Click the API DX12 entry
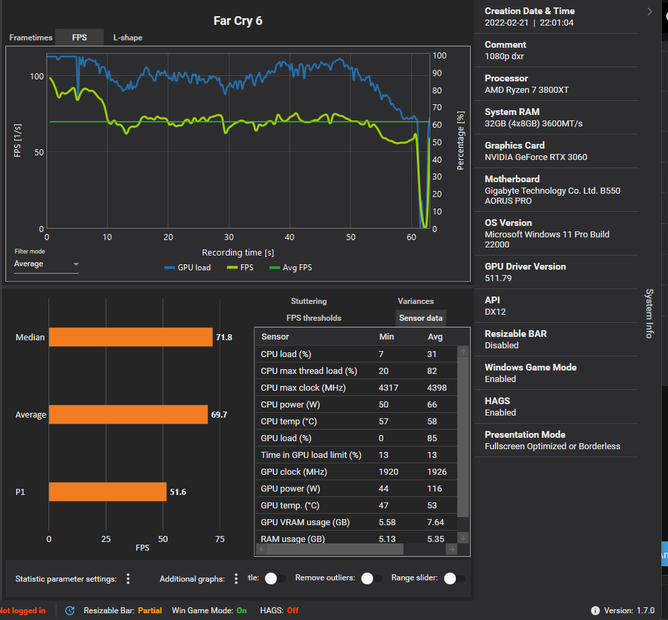The image size is (668, 620). tap(556, 306)
